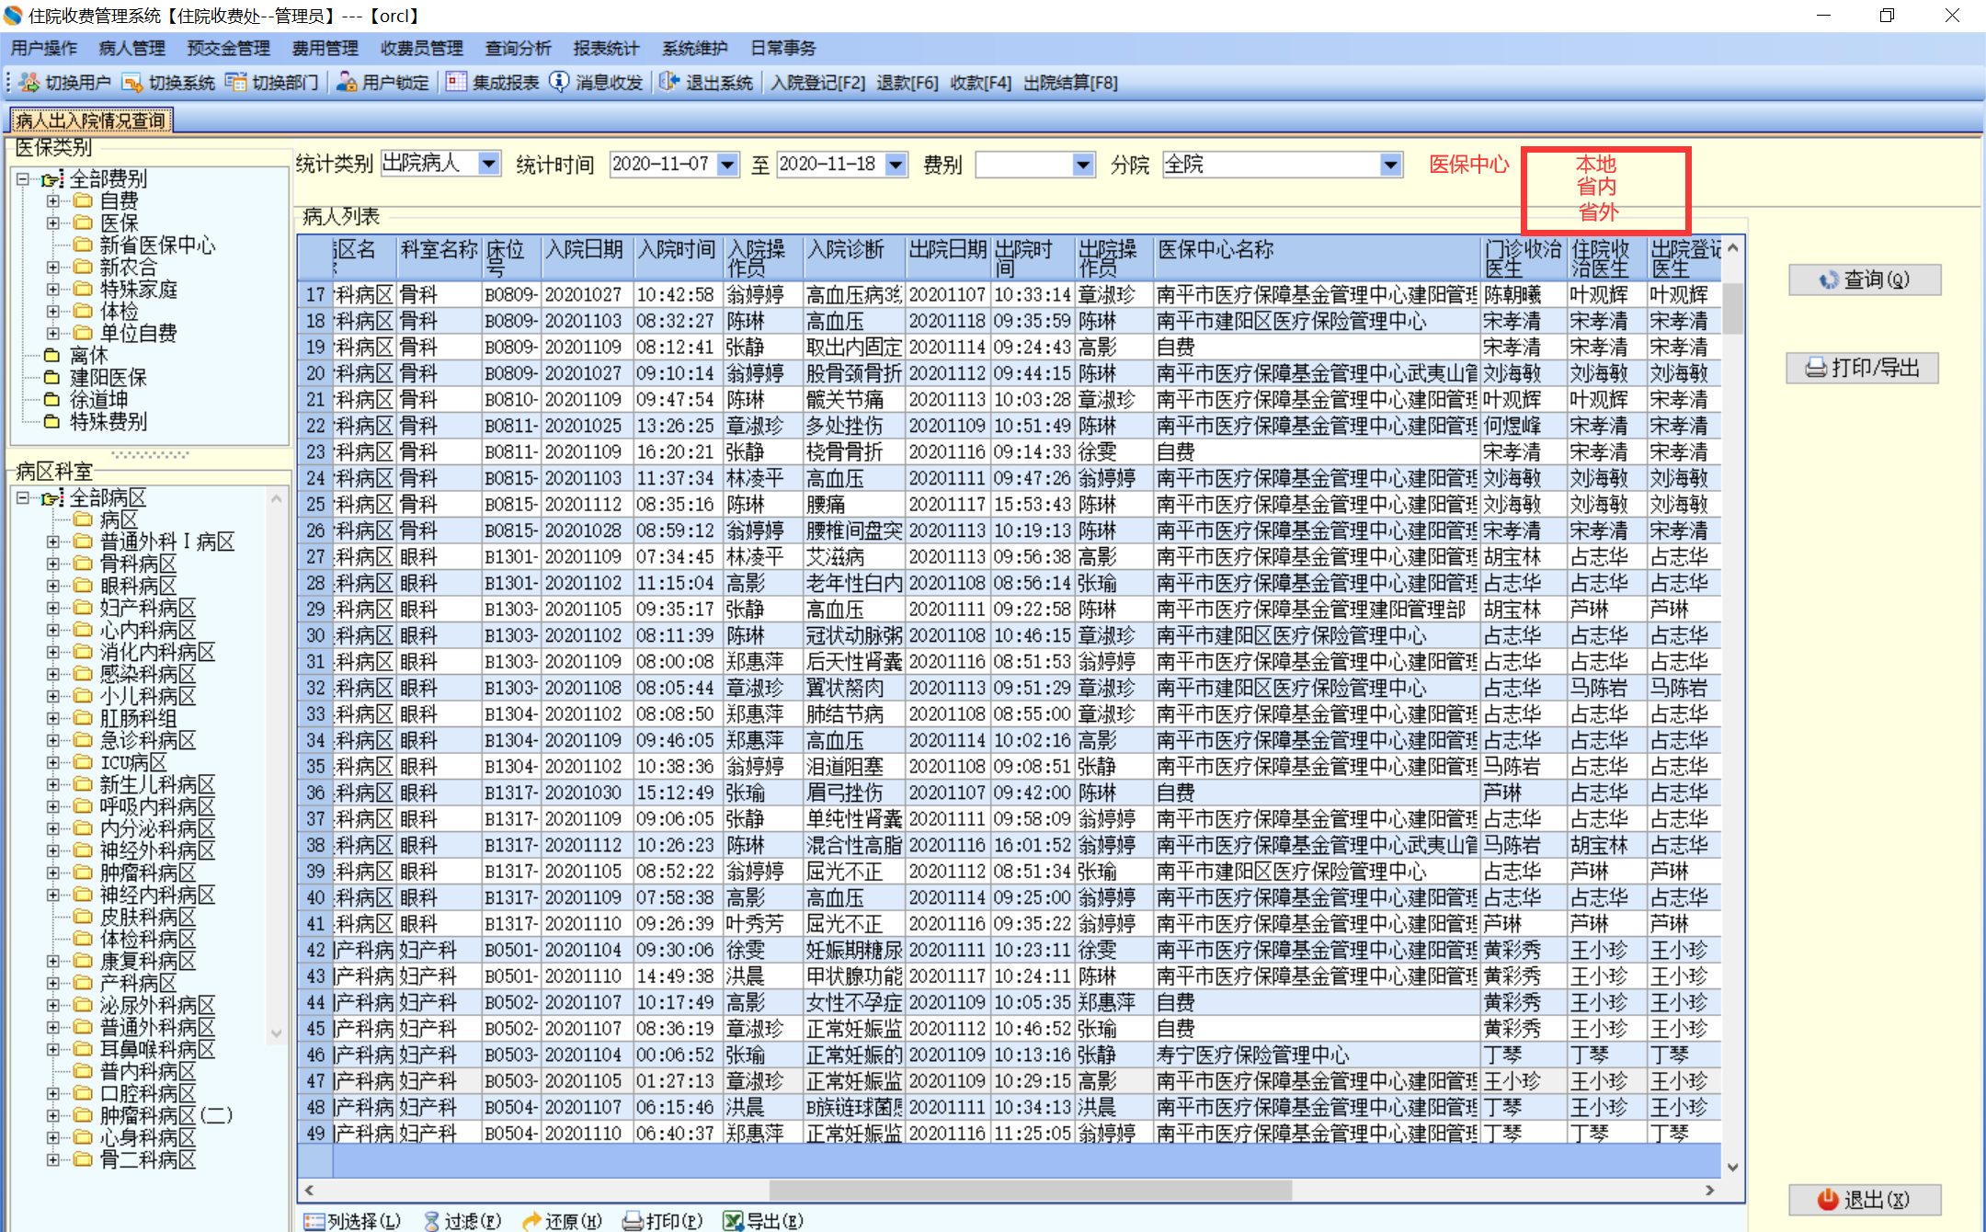
Task: Open the 费用管理 menu
Action: [x=325, y=48]
